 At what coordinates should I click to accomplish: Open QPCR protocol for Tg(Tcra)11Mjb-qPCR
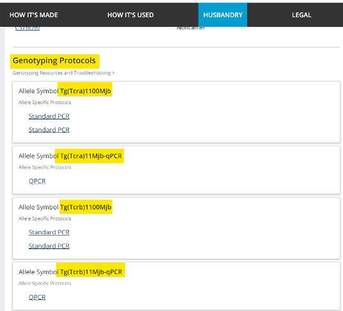[37, 181]
